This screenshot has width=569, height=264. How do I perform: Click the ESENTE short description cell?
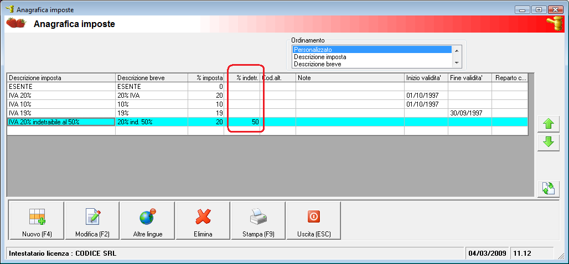pyautogui.click(x=152, y=87)
